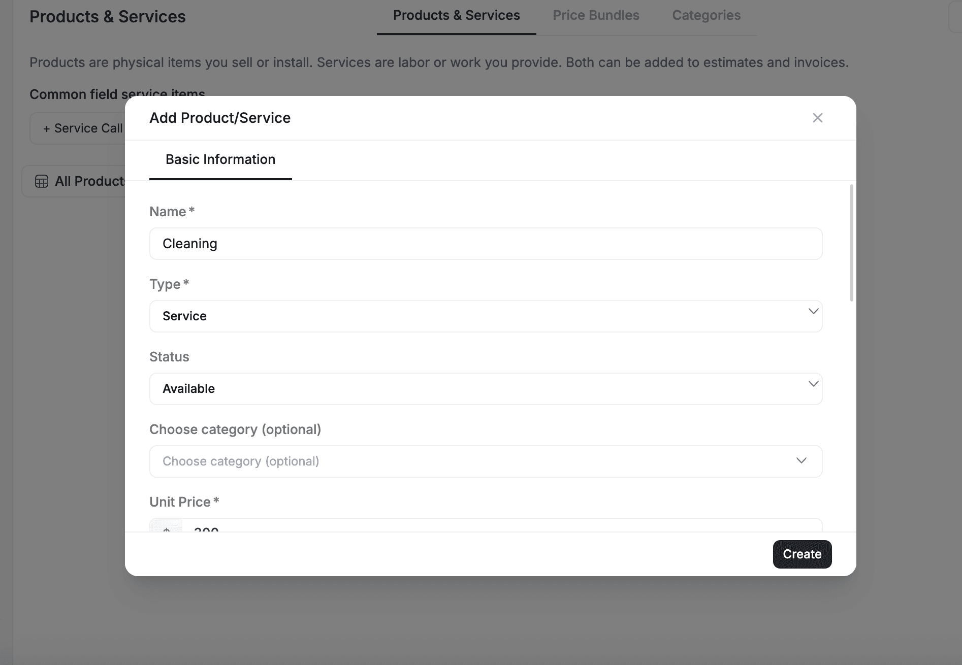
Task: Click the Name field containing Cleaning
Action: (x=485, y=244)
